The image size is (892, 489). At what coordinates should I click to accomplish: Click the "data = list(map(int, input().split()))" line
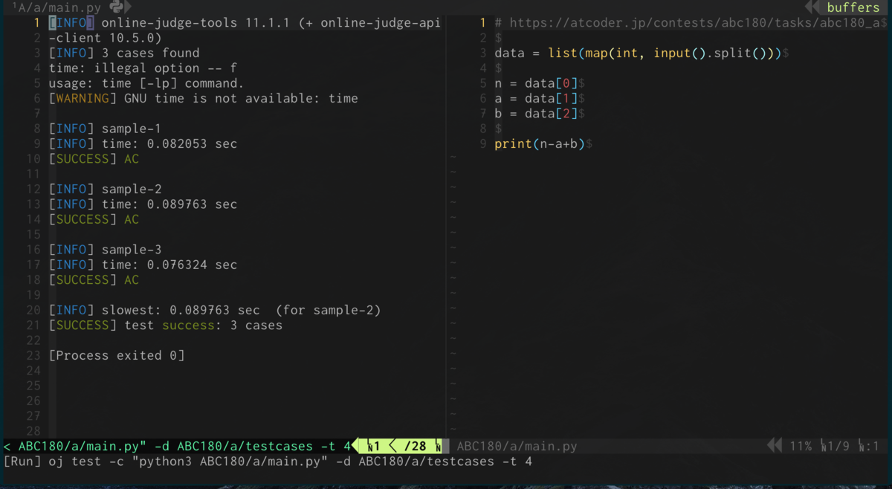(638, 54)
